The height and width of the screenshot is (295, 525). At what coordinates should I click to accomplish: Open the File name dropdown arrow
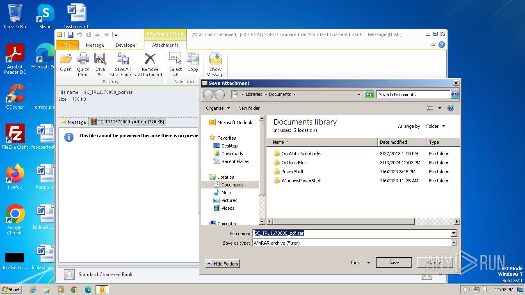(x=454, y=233)
